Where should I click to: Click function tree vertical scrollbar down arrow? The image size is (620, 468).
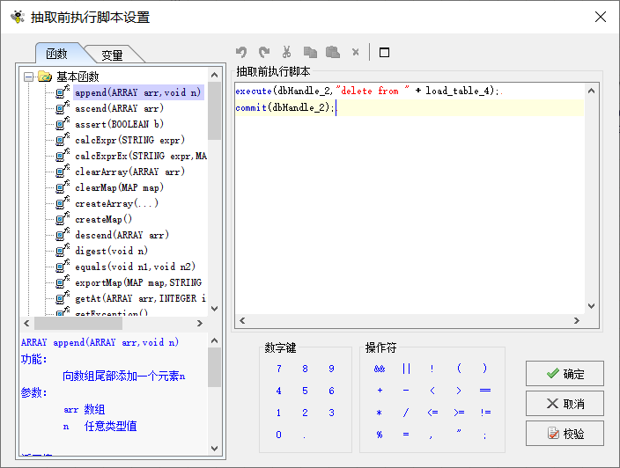point(214,309)
